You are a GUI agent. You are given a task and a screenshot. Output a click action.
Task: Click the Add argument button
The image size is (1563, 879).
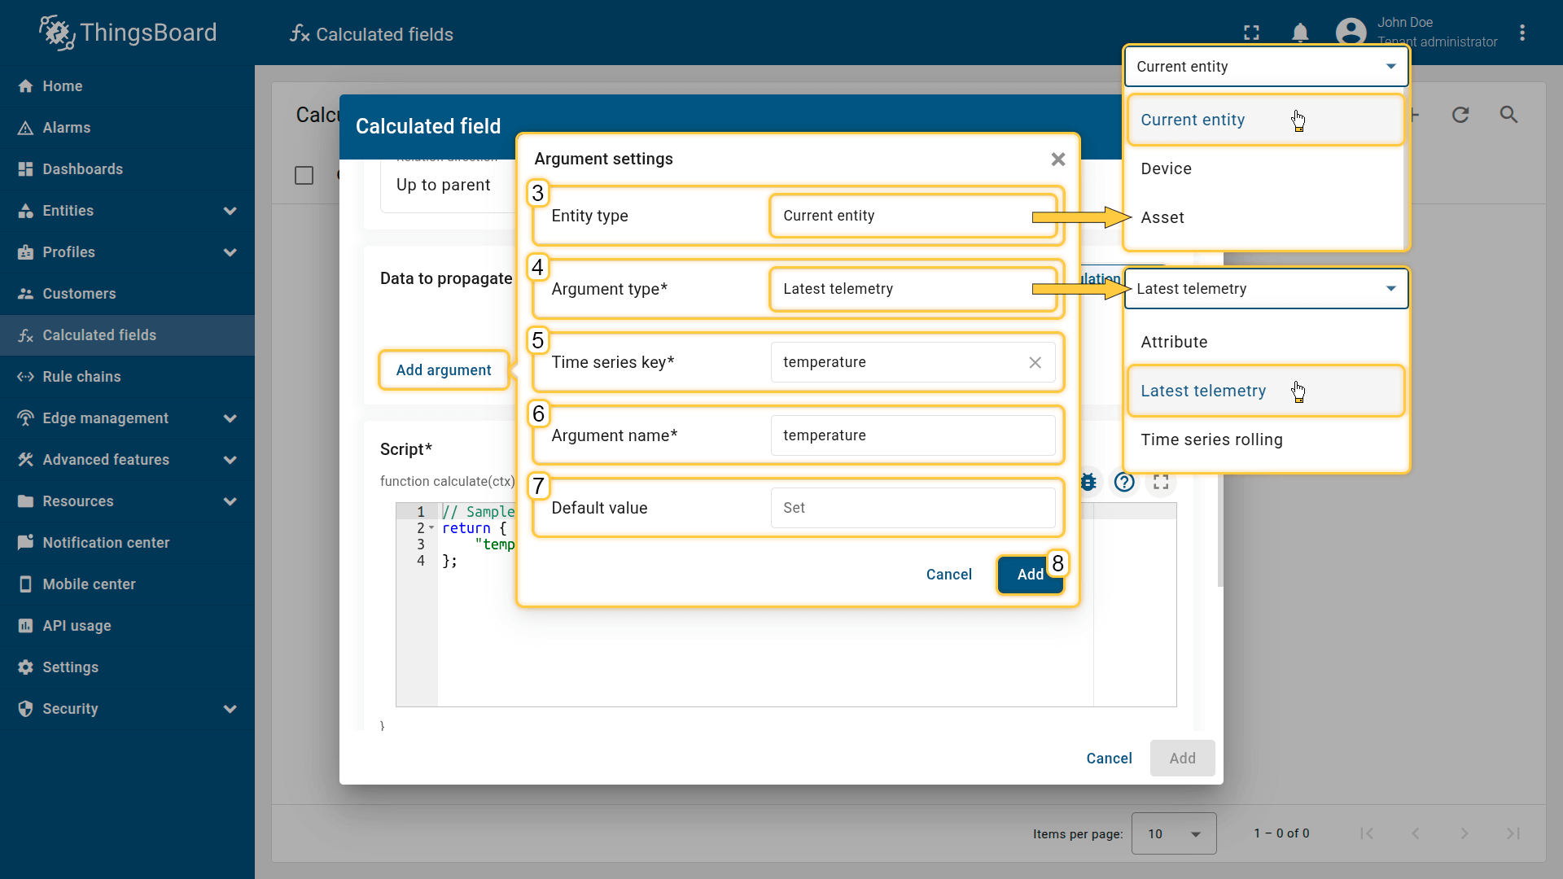pyautogui.click(x=444, y=370)
